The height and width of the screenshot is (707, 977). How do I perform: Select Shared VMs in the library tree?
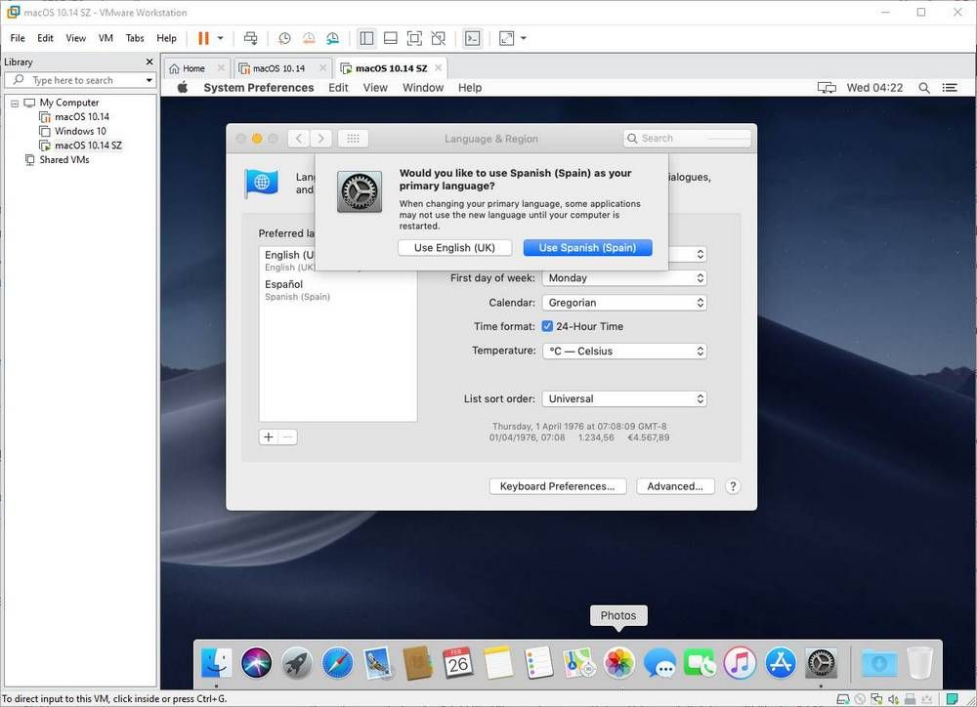click(x=64, y=160)
